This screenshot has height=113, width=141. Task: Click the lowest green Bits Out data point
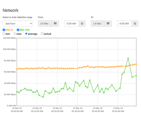pyautogui.click(x=43, y=97)
